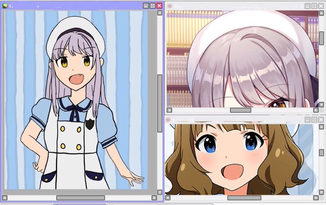Click the down arrow of the left window's vertical scrollbar

point(160,192)
